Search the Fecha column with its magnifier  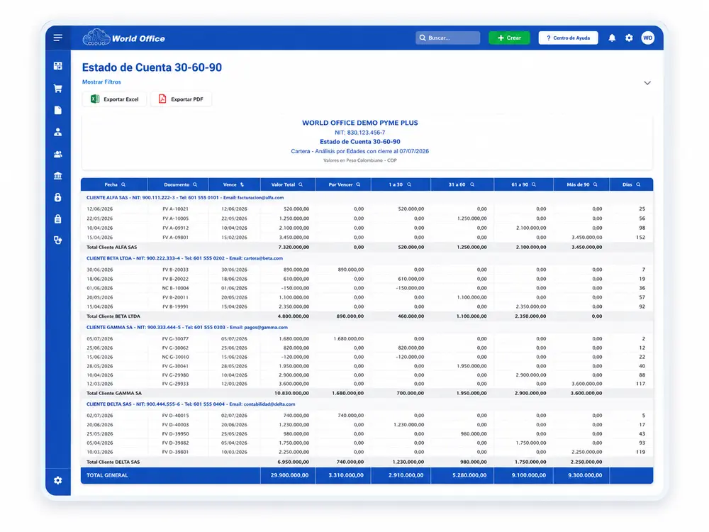click(x=123, y=184)
